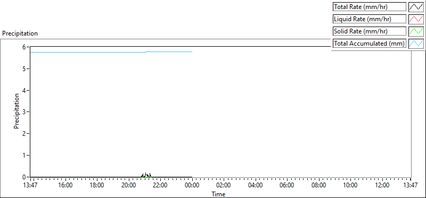Viewport: 426px width, 198px height.
Task: Click the Liquid Rate red line-style icon
Action: (x=416, y=19)
